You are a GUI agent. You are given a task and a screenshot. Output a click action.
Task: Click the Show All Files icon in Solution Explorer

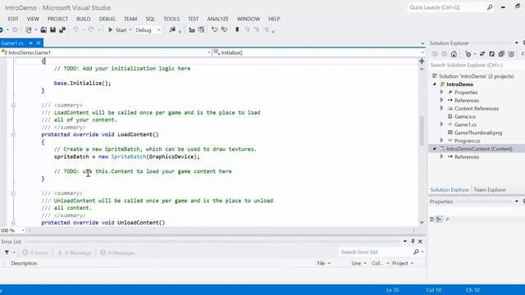click(511, 54)
